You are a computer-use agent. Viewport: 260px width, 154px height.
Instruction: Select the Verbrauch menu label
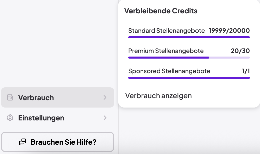tap(36, 97)
